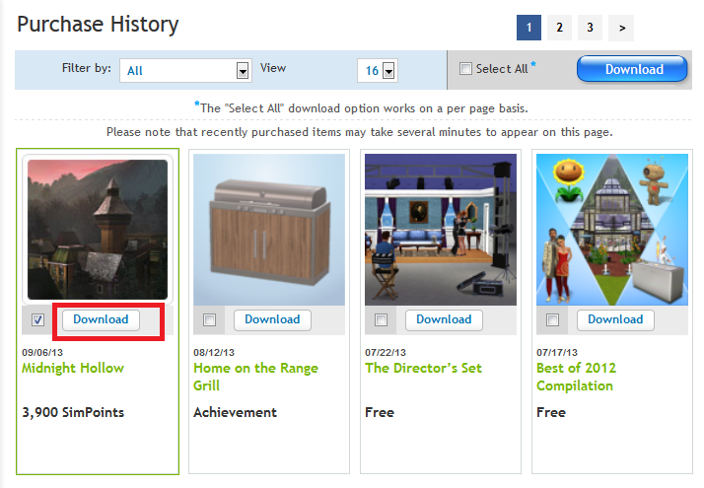The width and height of the screenshot is (704, 488).
Task: Go to page 1 of purchase history
Action: pyautogui.click(x=528, y=28)
